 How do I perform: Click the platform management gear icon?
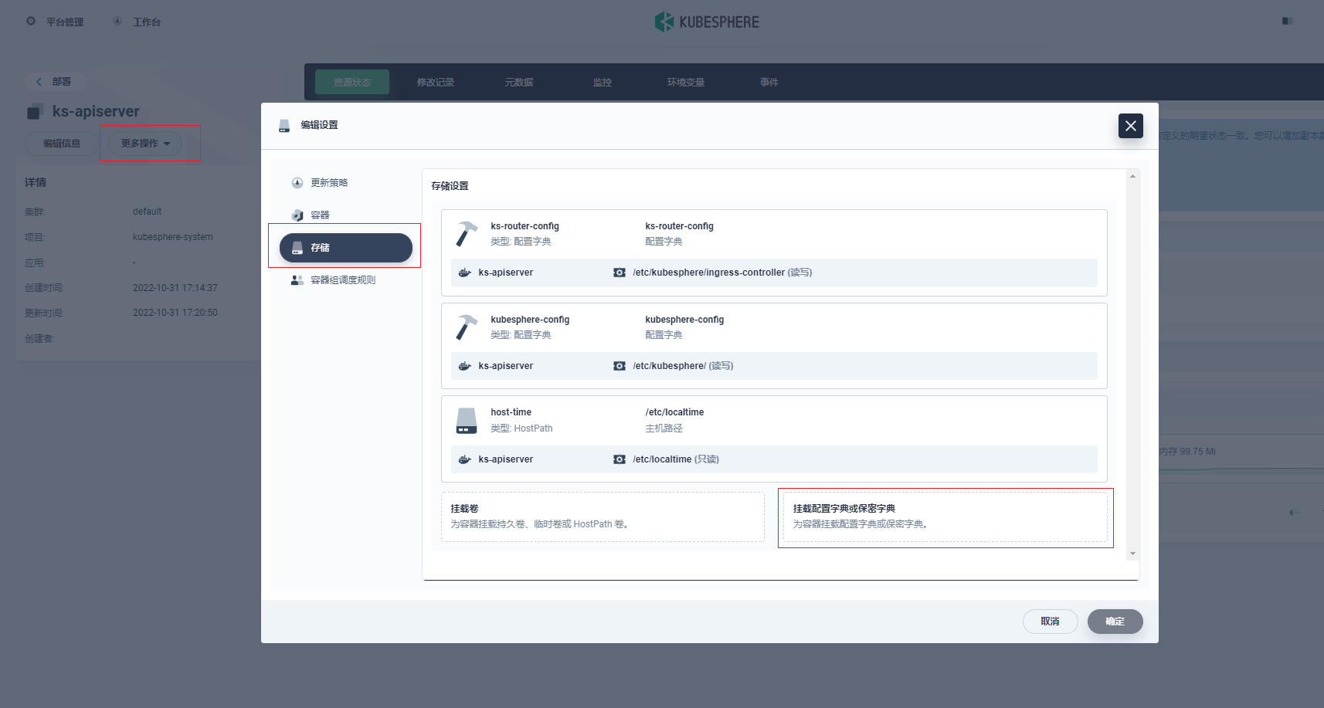pyautogui.click(x=31, y=21)
